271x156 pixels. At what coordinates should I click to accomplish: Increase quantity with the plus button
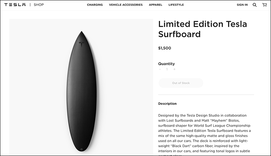tap(174, 69)
